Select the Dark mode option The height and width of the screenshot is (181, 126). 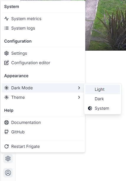point(103,99)
